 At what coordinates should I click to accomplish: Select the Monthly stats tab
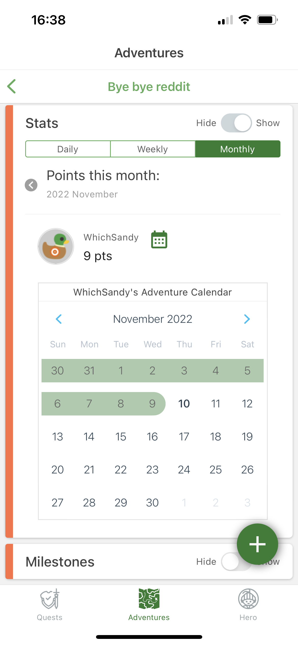pyautogui.click(x=238, y=149)
